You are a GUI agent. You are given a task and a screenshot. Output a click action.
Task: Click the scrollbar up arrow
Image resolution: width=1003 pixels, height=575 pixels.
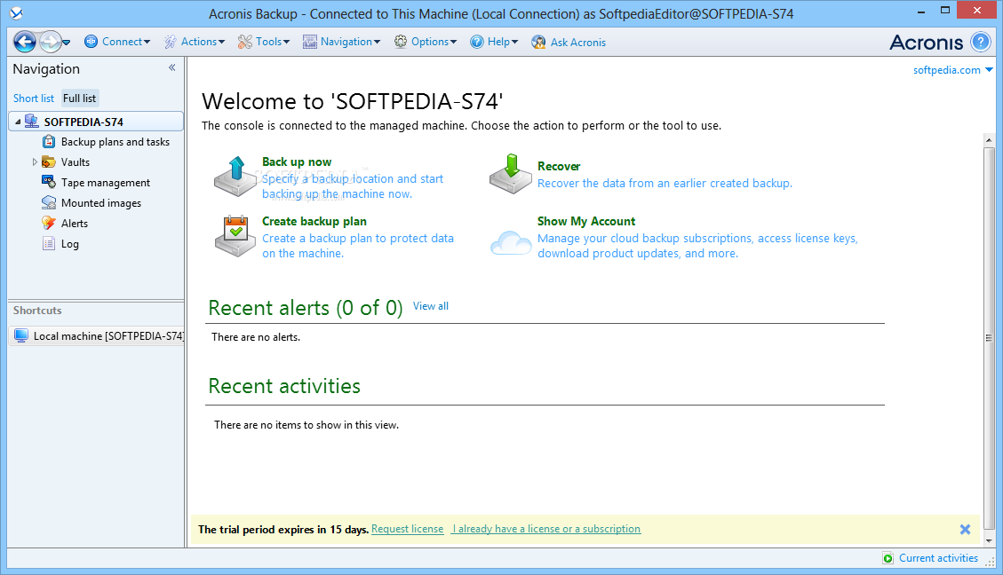coord(989,140)
